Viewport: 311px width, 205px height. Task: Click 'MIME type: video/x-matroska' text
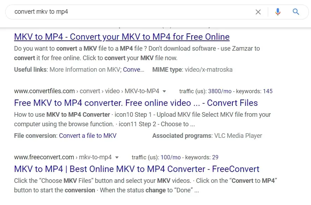pos(192,70)
